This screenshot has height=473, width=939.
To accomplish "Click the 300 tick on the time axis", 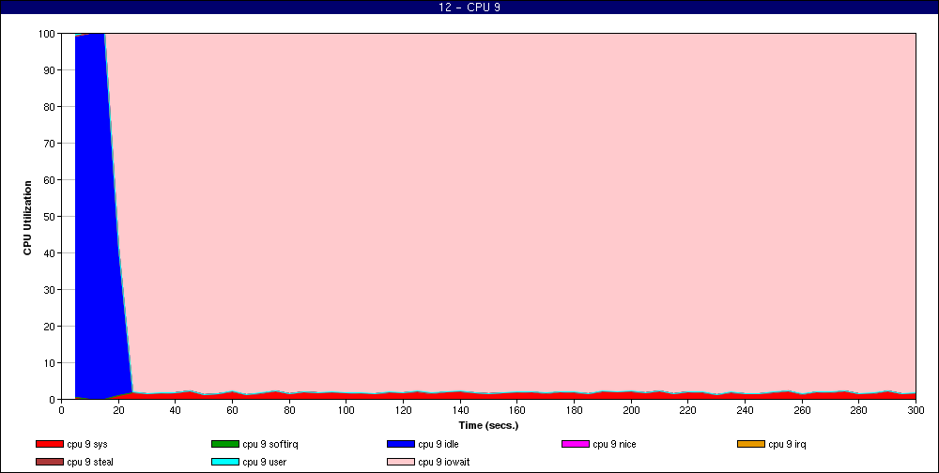I will 916,410.
